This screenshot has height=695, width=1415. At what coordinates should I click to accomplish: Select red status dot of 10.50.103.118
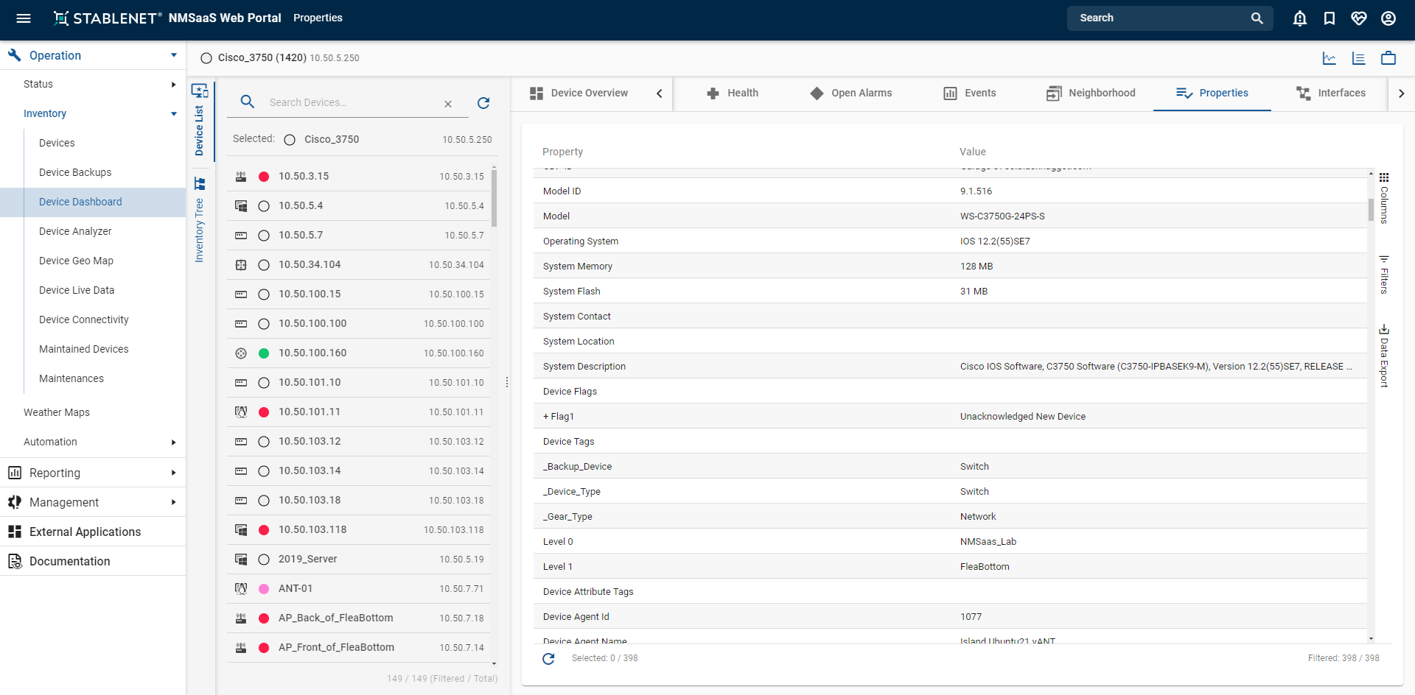(264, 530)
